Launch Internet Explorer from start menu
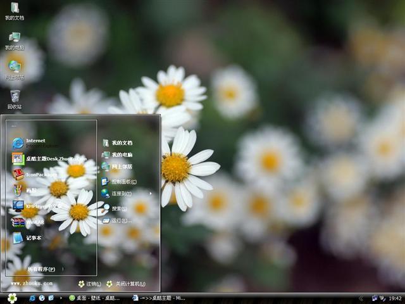 click(x=35, y=143)
